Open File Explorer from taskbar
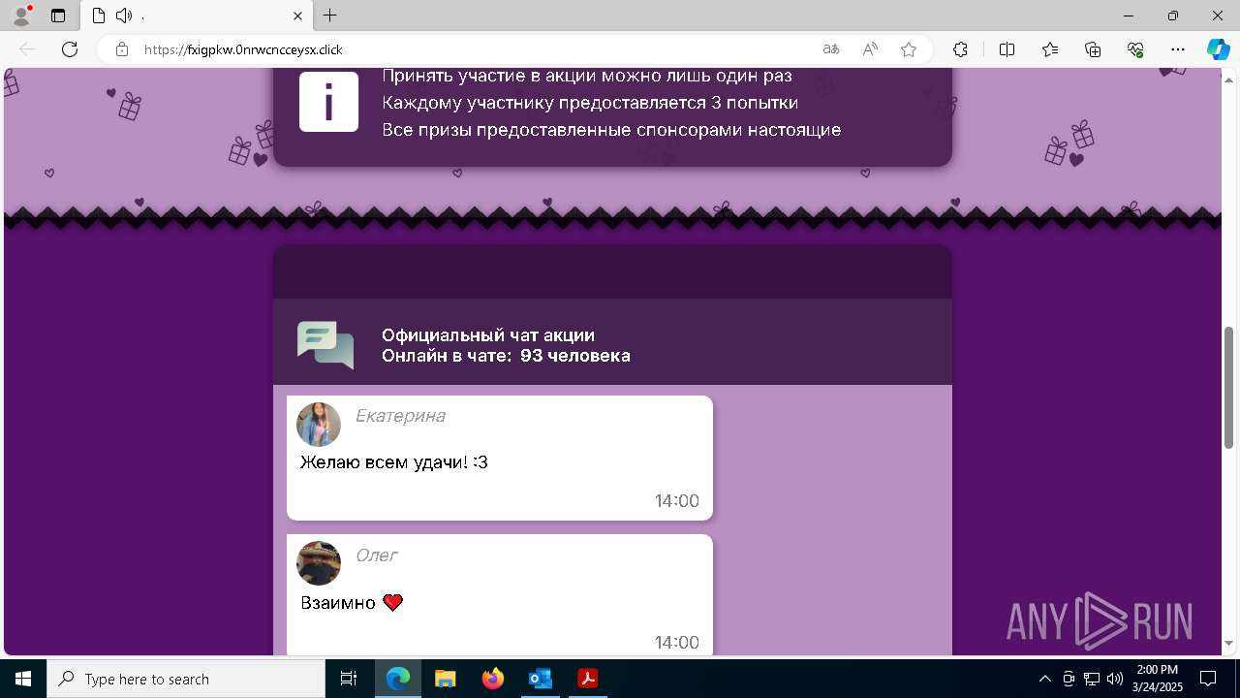This screenshot has width=1240, height=698. [x=445, y=679]
